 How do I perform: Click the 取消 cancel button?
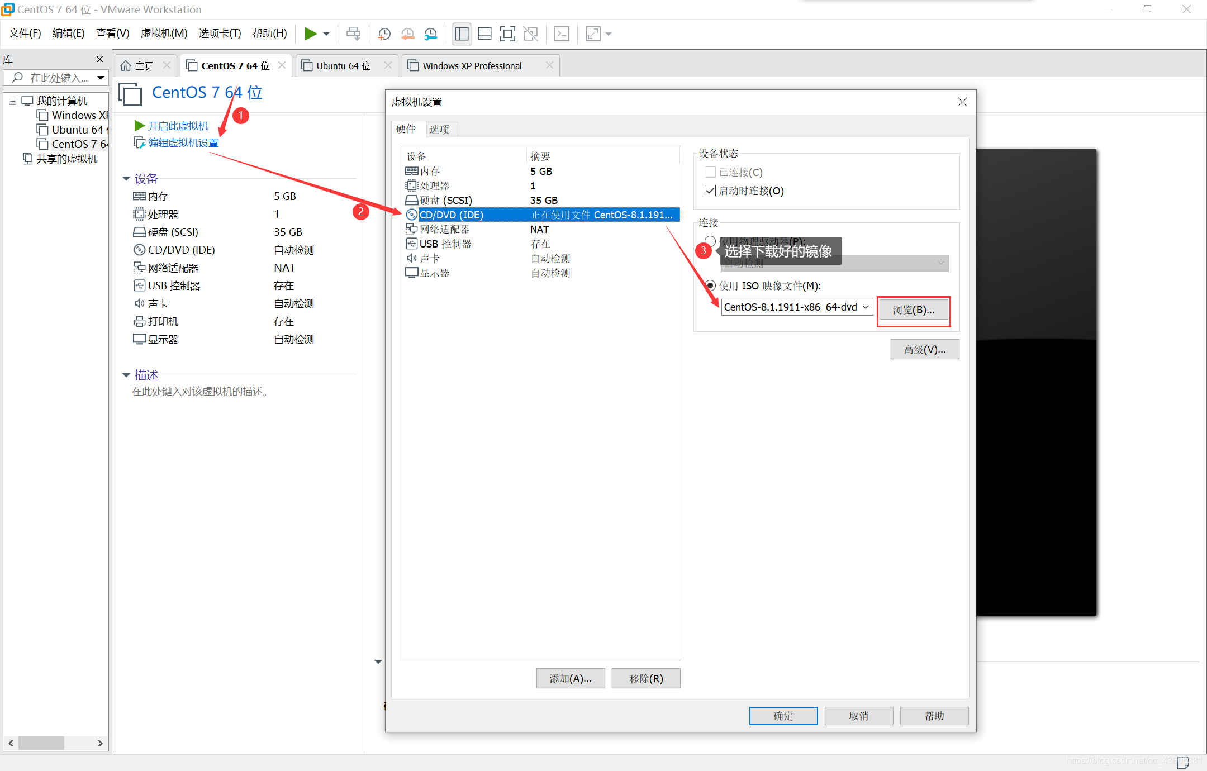(859, 716)
